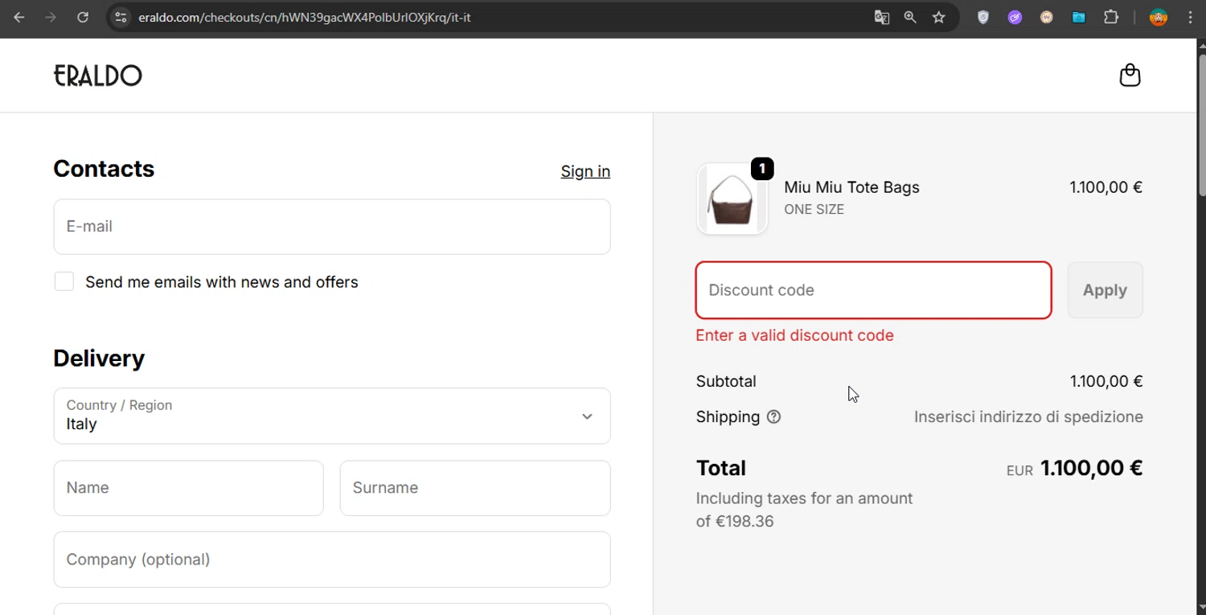Open the shield extension icon
Image resolution: width=1206 pixels, height=615 pixels.
tap(983, 17)
